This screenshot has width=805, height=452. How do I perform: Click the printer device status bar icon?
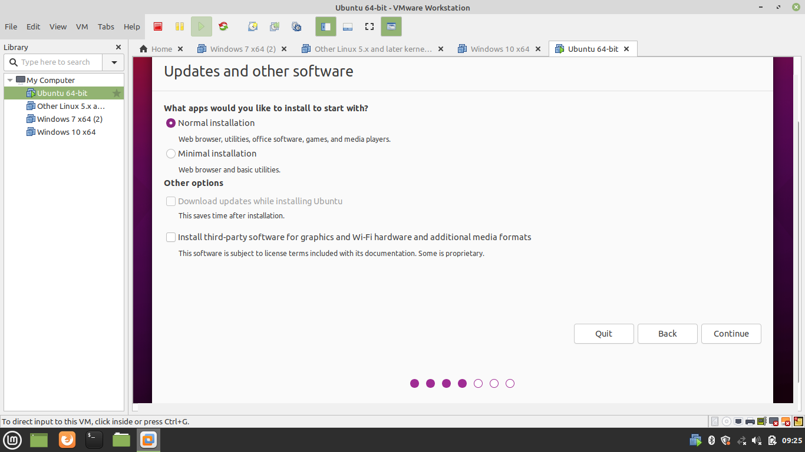coord(750,421)
